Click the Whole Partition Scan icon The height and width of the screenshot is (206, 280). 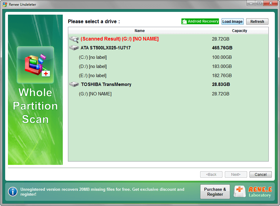click(x=35, y=65)
